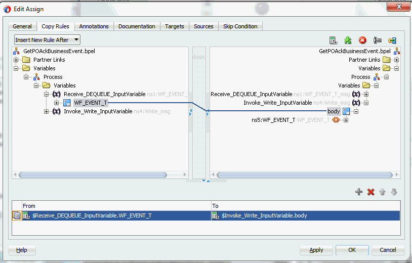Expand right Receive_DEQUEUE_InputVariable node

click(x=366, y=94)
